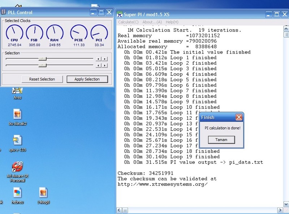The image size is (289, 214).
Task: Select the 'bu olacak2' desktop file icon
Action: pyautogui.click(x=17, y=117)
